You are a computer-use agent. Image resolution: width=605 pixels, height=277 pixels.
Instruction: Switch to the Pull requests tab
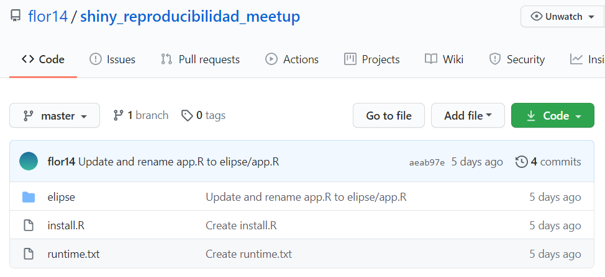pyautogui.click(x=200, y=59)
